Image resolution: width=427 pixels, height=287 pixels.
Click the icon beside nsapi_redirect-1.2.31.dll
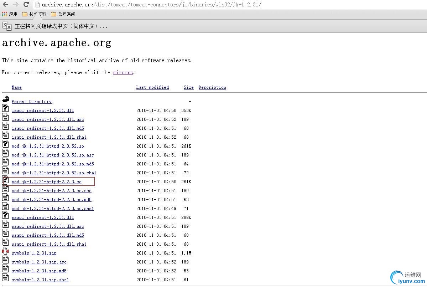5,215
